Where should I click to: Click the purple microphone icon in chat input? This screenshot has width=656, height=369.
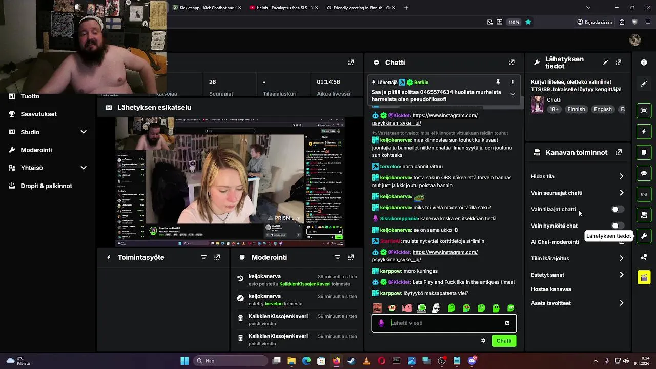pos(381,323)
